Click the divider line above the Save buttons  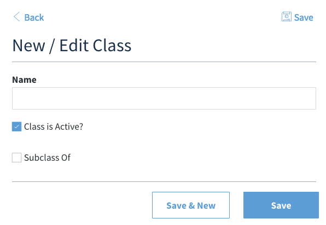164,182
